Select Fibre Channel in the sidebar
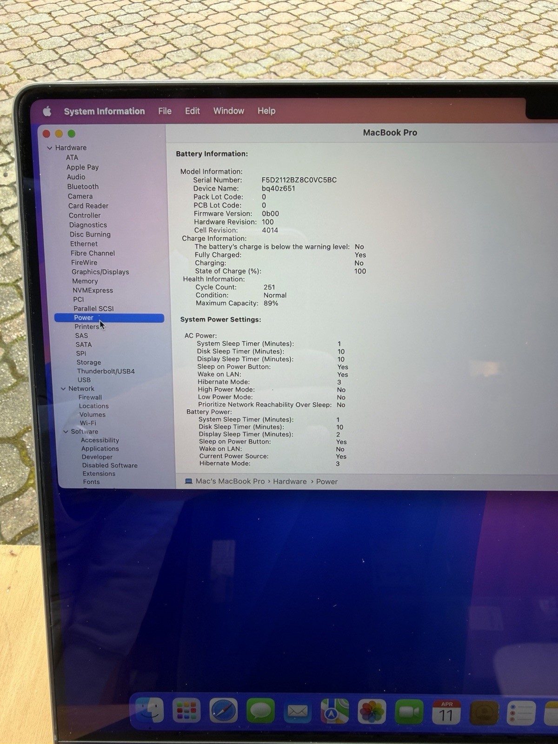 pos(93,253)
